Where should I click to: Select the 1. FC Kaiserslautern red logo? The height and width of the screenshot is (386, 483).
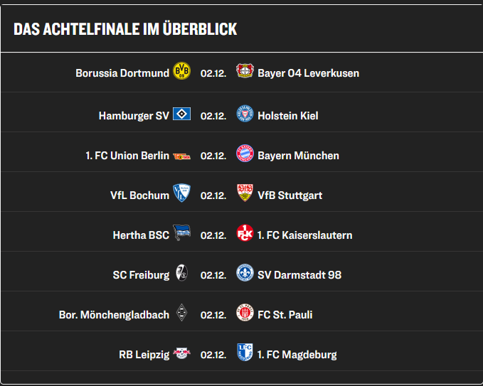tap(245, 232)
